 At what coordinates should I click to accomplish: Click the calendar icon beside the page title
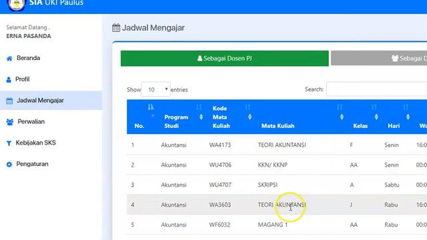click(x=116, y=28)
